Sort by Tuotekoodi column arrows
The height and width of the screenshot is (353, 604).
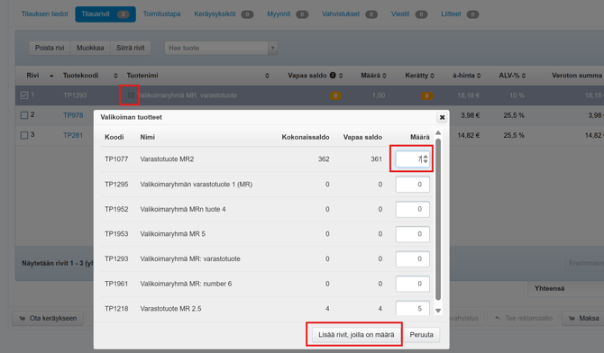click(x=115, y=76)
